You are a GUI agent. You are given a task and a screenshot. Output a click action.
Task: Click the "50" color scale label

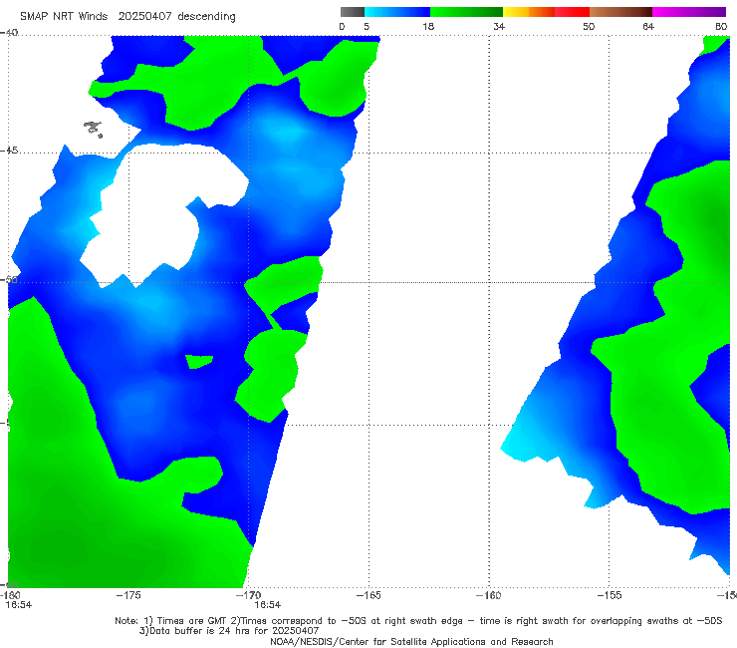coord(589,26)
